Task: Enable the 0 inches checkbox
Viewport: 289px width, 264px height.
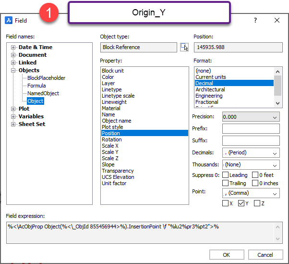Action: coord(255,183)
